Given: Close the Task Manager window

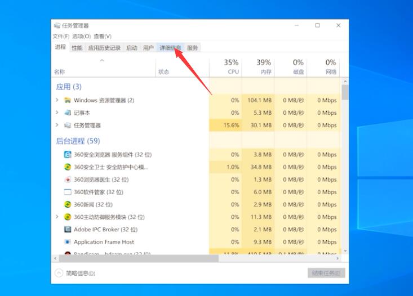Looking at the screenshot, I should tap(339, 25).
